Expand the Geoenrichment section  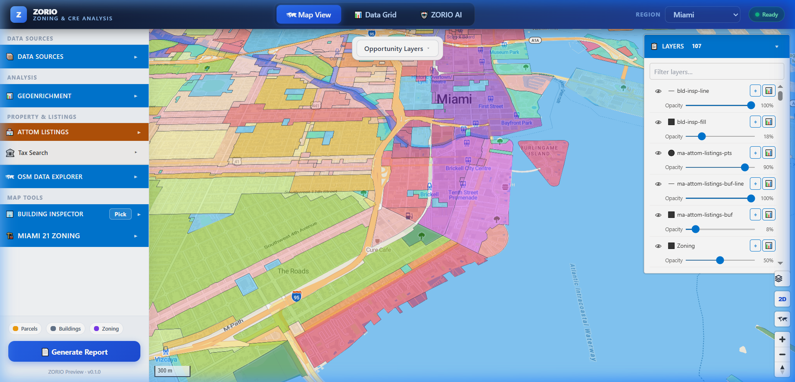click(75, 96)
